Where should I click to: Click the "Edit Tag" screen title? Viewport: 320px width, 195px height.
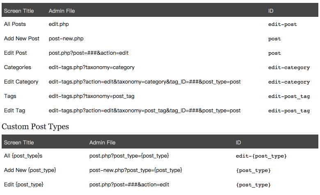click(15, 111)
